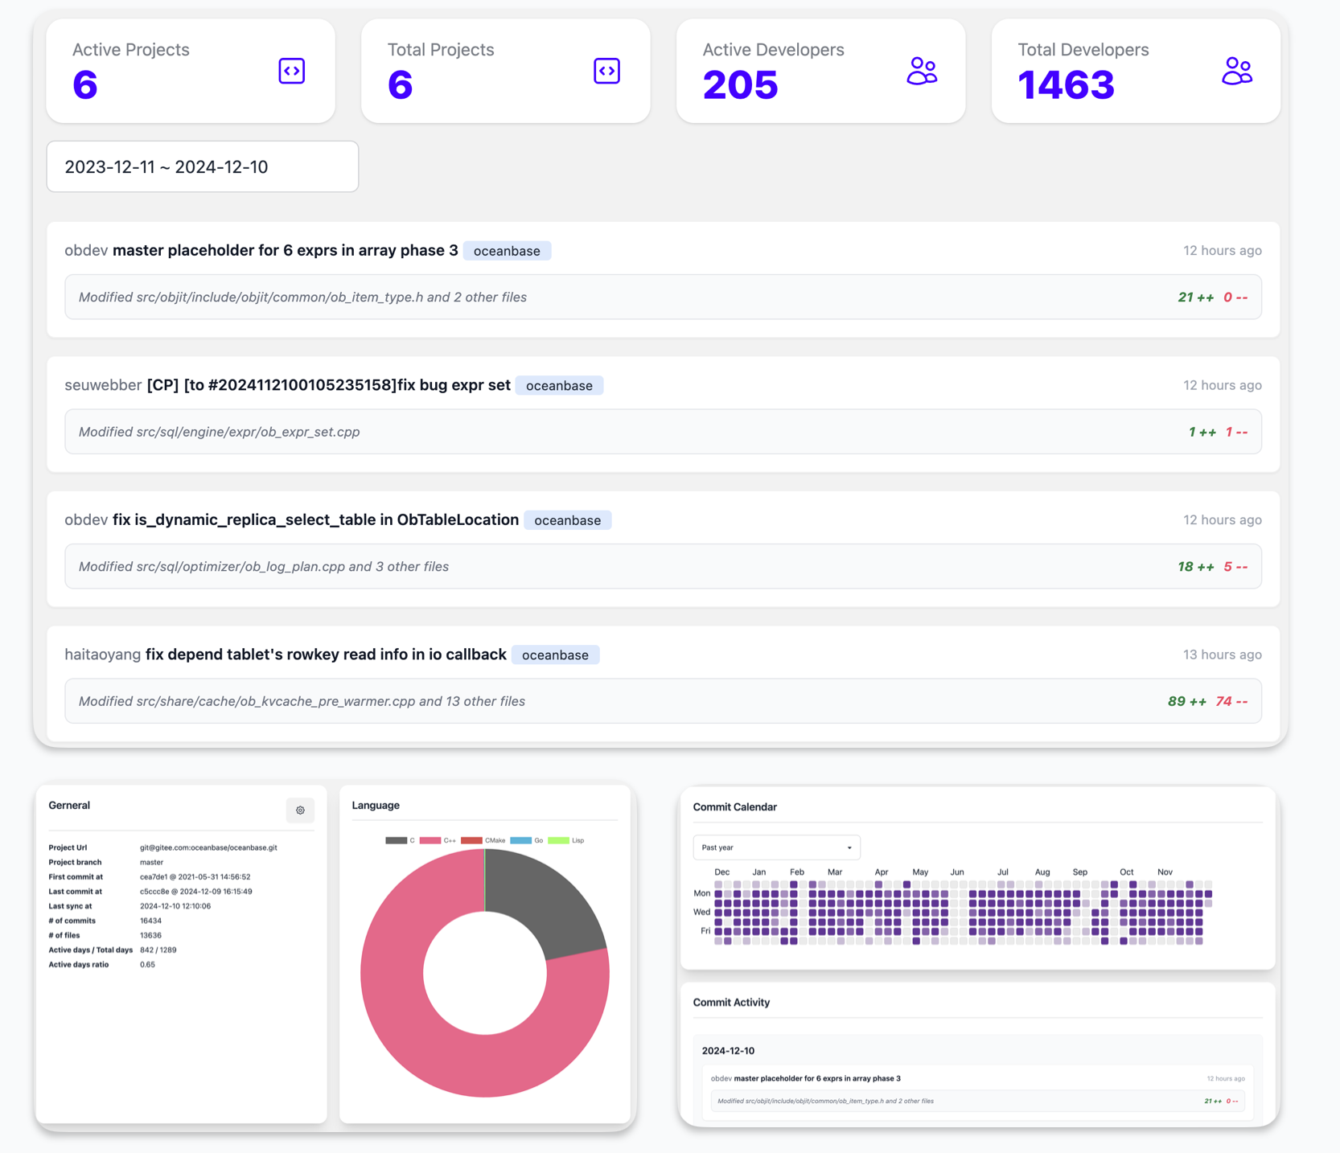Click author obdev on master placeholder commit in top list
The width and height of the screenshot is (1340, 1153).
[x=86, y=250]
